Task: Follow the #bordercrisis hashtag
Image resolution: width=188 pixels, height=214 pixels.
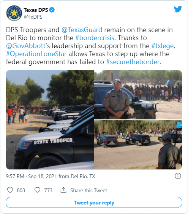Action: [x=95, y=38]
